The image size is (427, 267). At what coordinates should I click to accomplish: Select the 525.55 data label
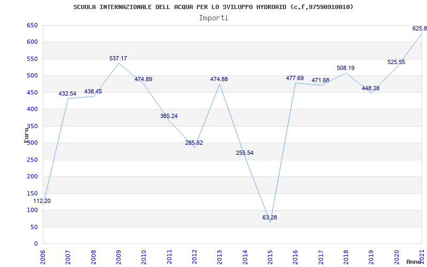click(x=396, y=62)
